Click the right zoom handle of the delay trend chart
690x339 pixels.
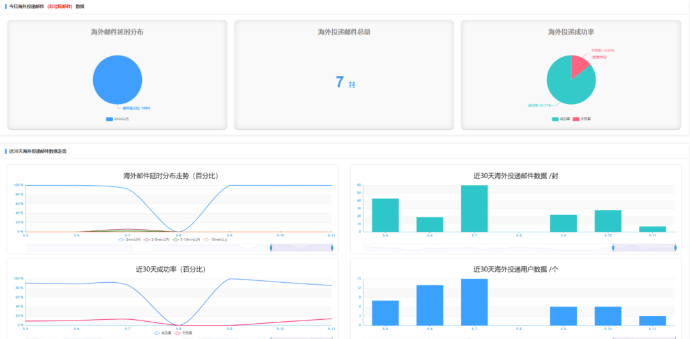[332, 248]
